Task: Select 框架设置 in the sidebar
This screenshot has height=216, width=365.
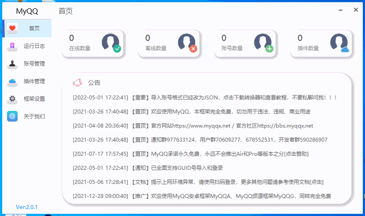Action: [27, 99]
